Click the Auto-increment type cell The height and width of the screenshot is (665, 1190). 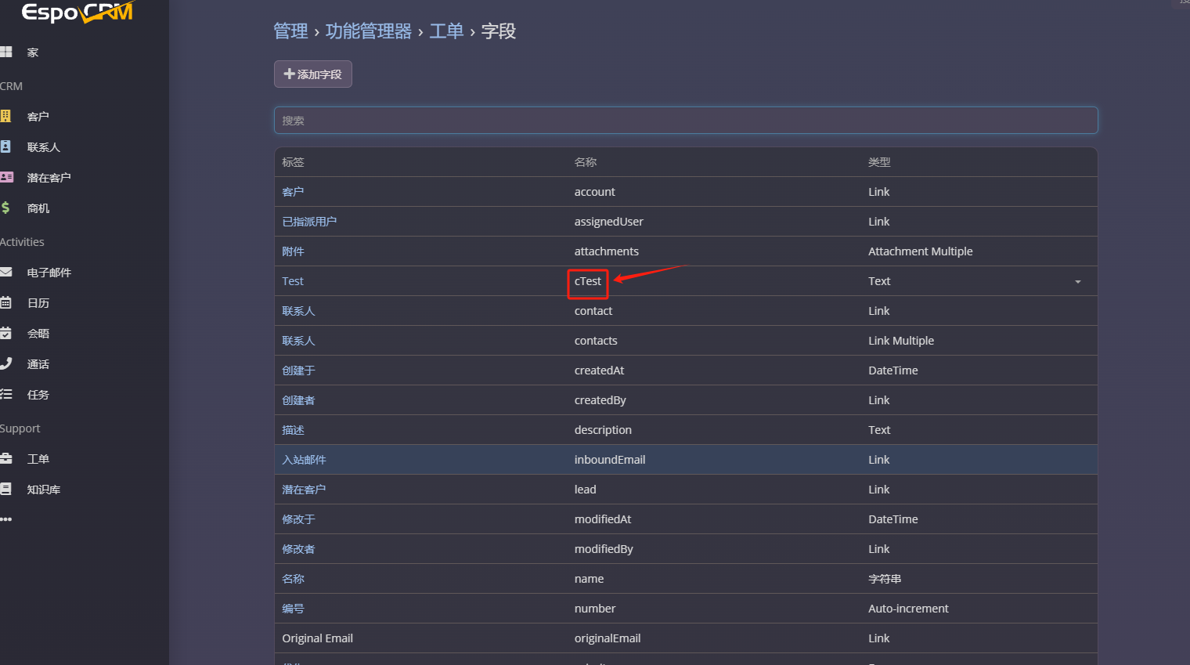(908, 609)
